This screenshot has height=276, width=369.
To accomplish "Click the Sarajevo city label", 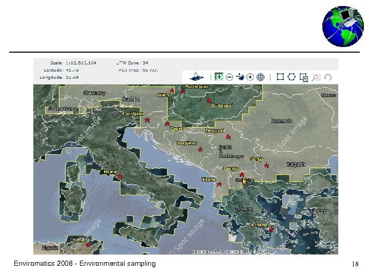I will point(187,143).
